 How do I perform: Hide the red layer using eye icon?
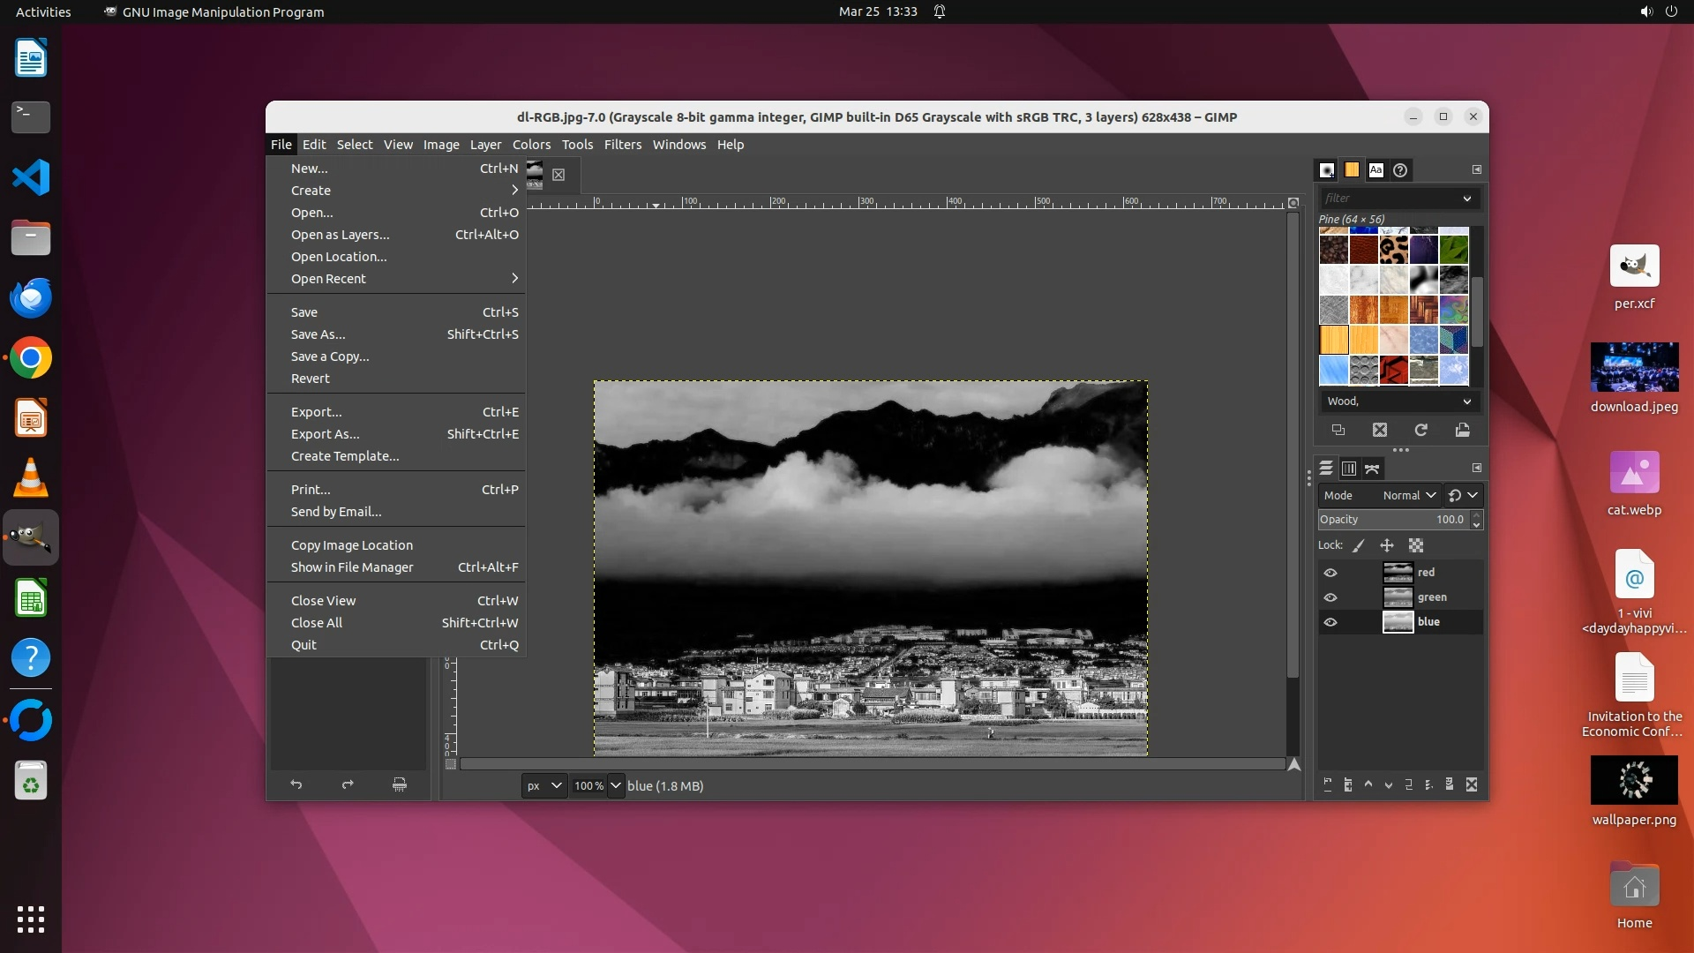click(1330, 573)
